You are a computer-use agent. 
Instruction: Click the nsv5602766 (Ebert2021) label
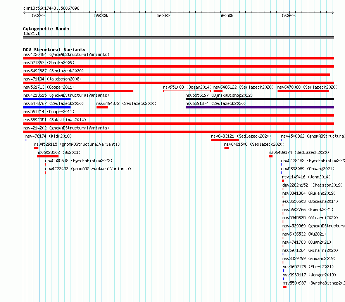click(x=308, y=209)
